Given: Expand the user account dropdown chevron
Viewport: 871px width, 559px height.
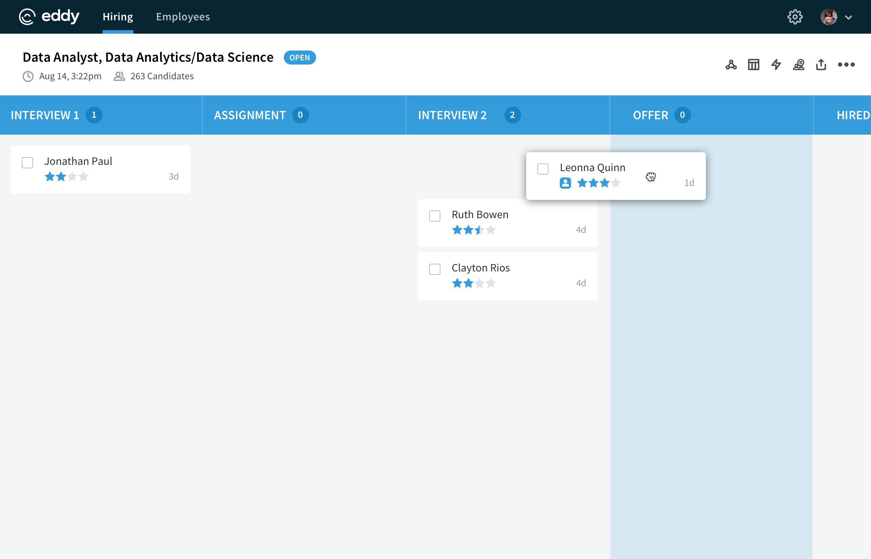Looking at the screenshot, I should pos(849,17).
